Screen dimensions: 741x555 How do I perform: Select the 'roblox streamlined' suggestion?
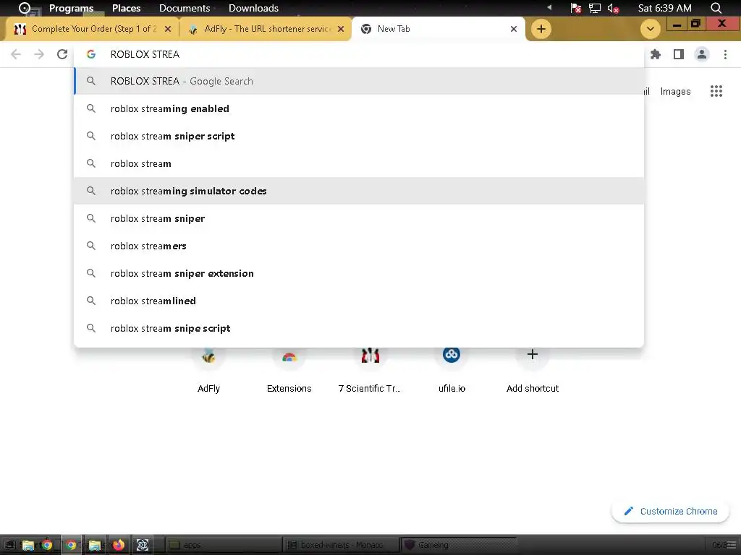359,301
